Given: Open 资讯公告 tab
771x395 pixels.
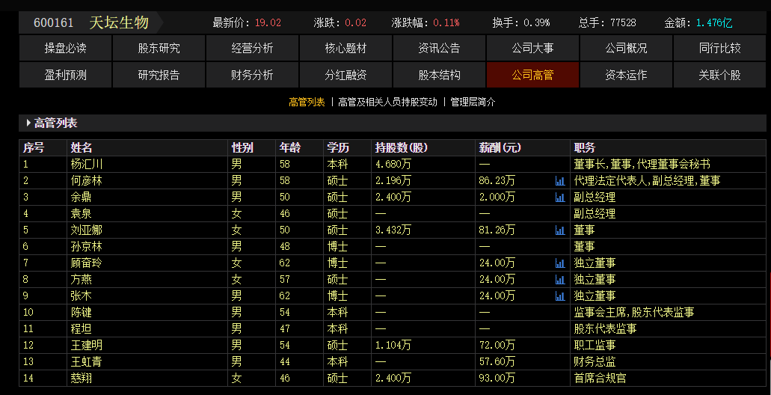Looking at the screenshot, I should tap(439, 48).
